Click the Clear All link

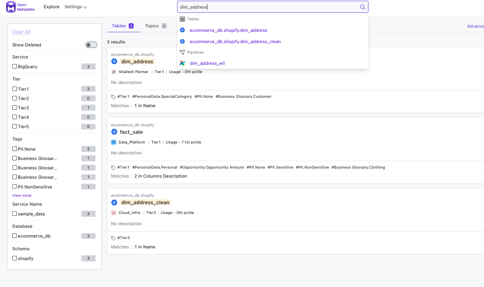21,32
